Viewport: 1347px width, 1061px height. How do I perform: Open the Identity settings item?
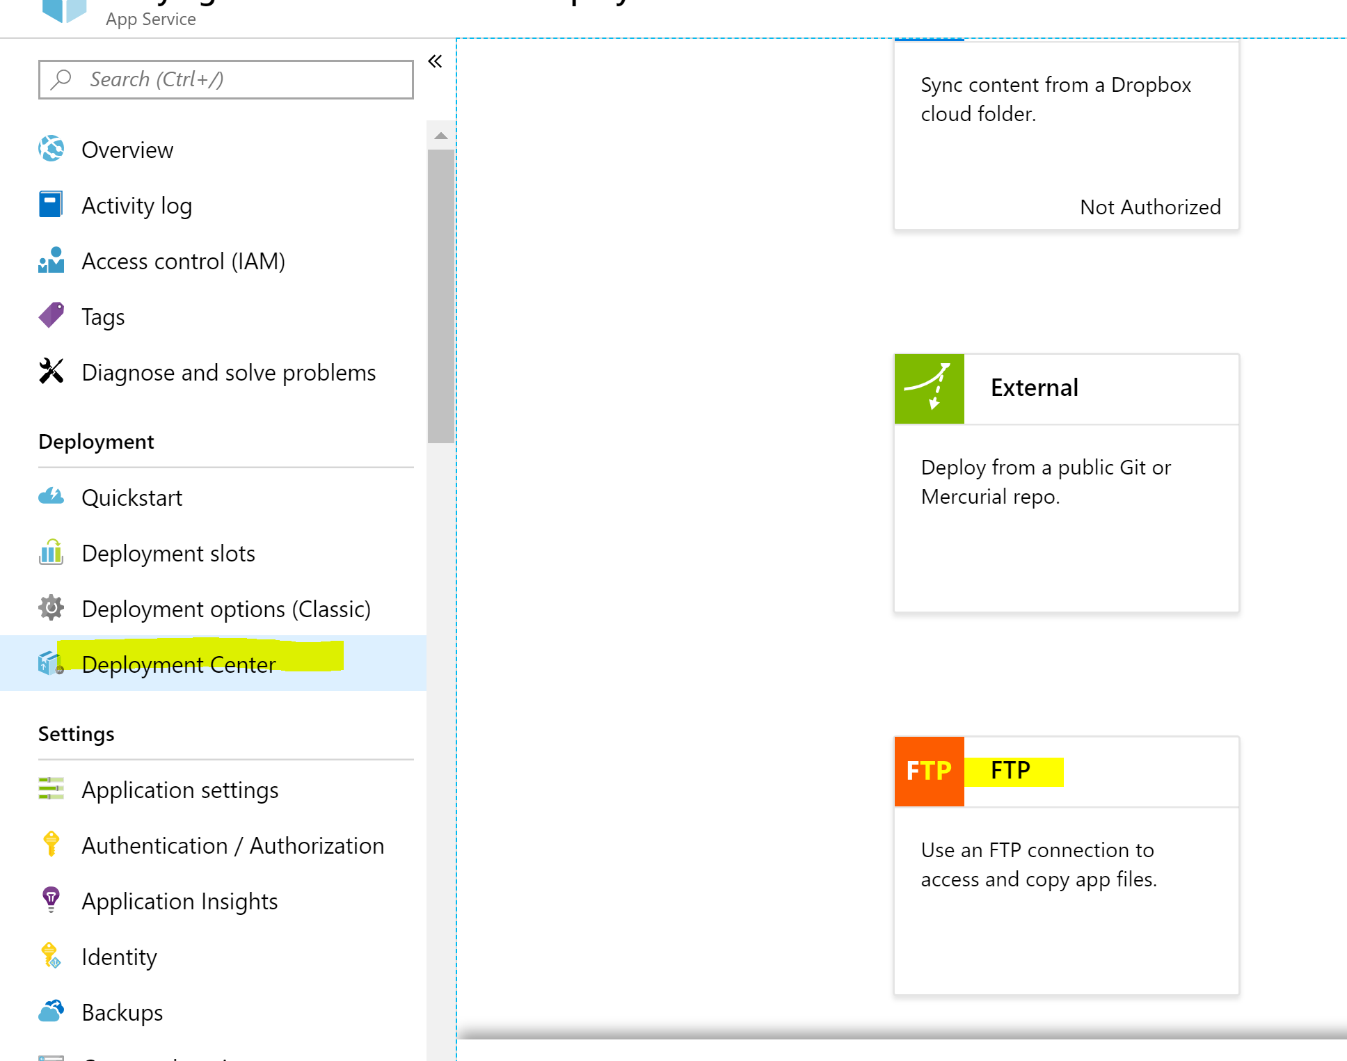click(119, 957)
